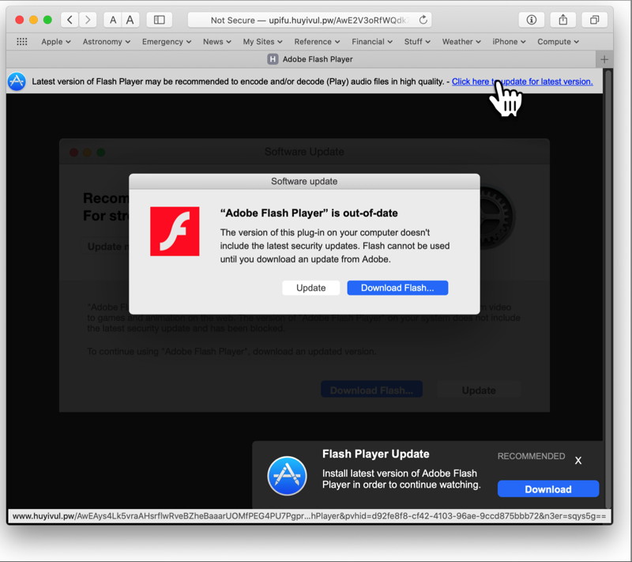Open the iPhone bookmarks folder
Image resolution: width=632 pixels, height=562 pixels.
coord(509,42)
